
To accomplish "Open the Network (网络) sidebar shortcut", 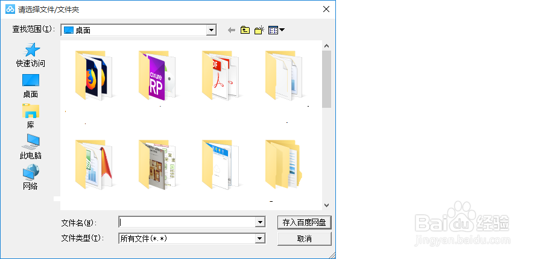I will click(30, 178).
